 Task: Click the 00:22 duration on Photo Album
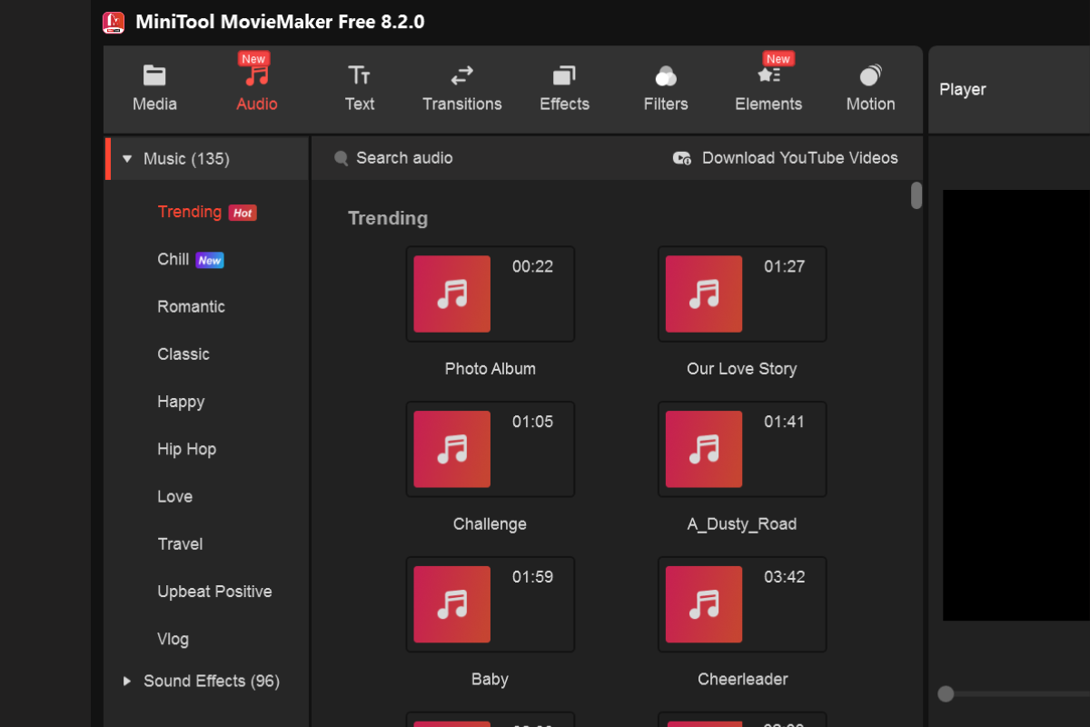532,266
